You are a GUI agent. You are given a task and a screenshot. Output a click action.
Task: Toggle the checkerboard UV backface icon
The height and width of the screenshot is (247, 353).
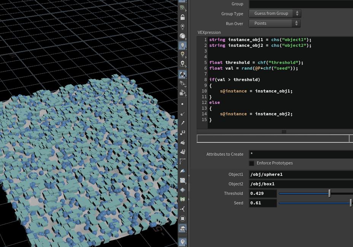[x=183, y=180]
